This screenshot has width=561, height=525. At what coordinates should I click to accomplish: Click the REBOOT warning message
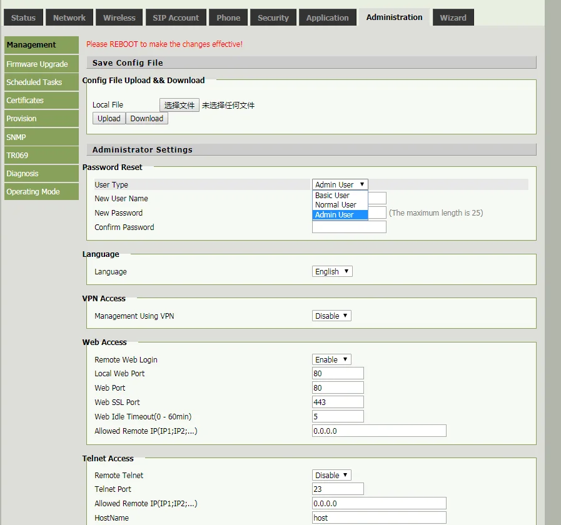point(164,44)
